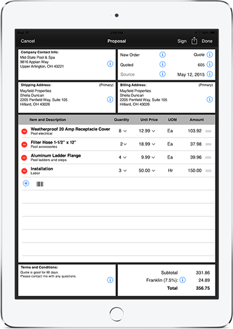Tap the share icon in the top bar
The width and height of the screenshot is (233, 329).
click(x=194, y=40)
